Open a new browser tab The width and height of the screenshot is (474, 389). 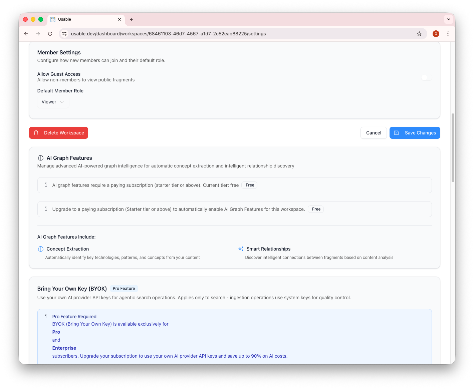pyautogui.click(x=132, y=19)
